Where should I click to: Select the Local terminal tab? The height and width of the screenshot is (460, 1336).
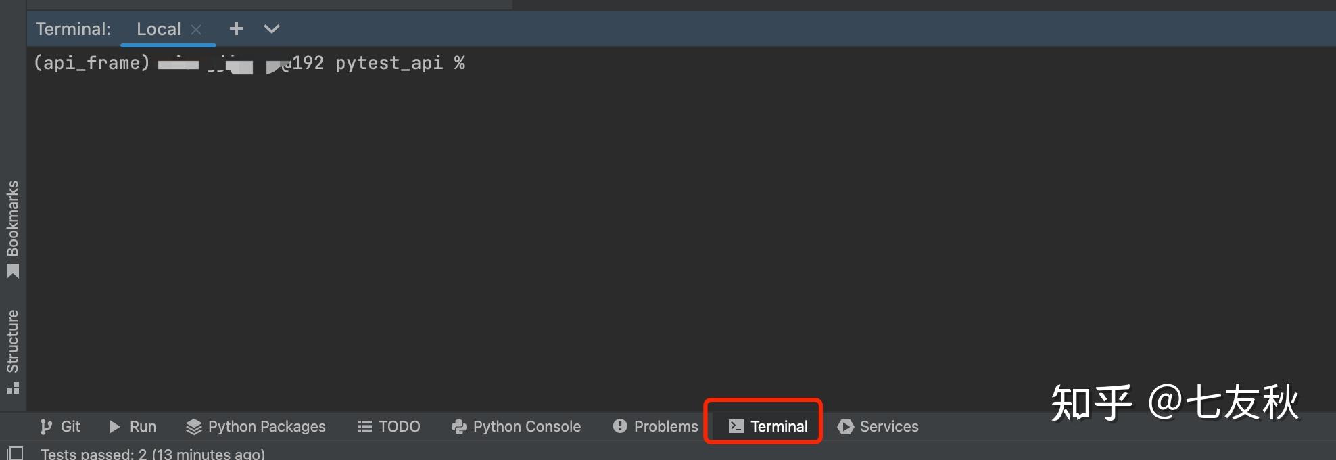(158, 29)
